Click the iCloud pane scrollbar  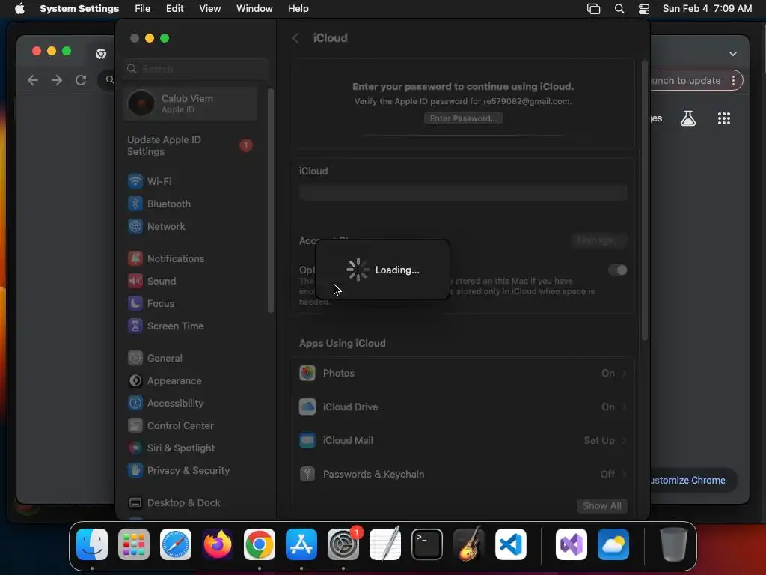[644, 201]
